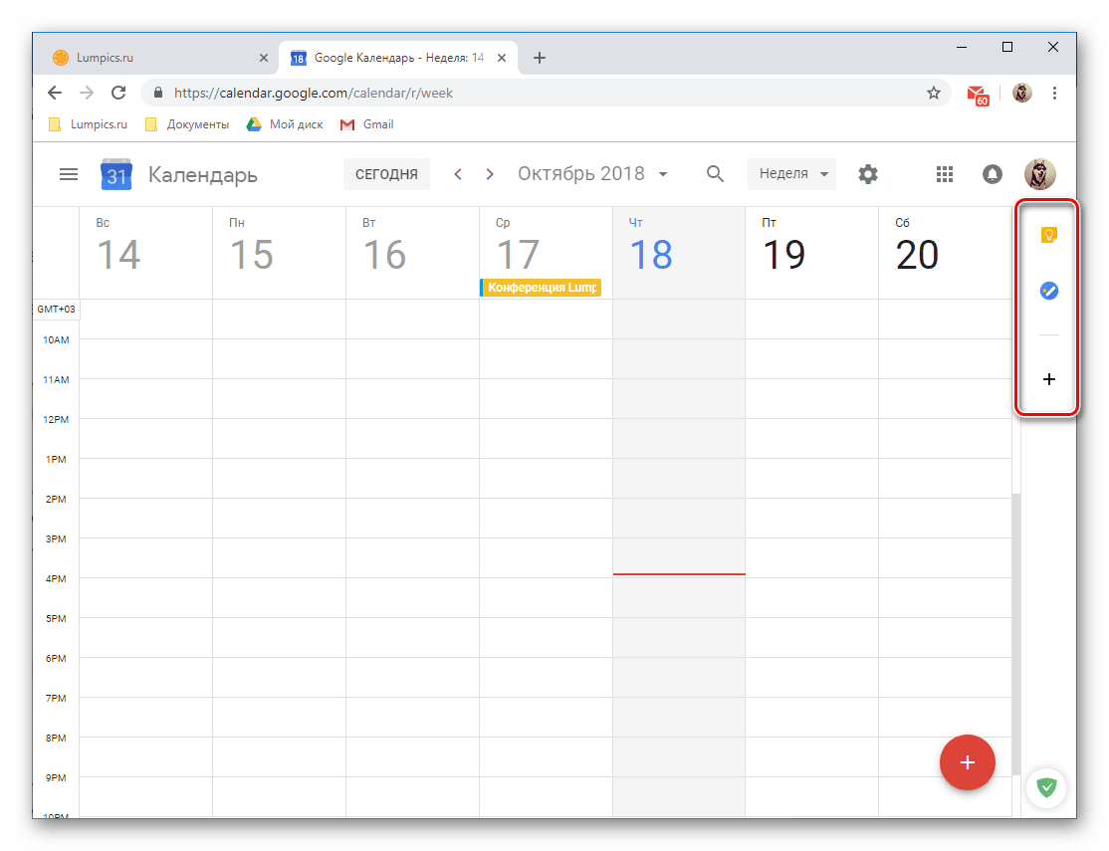Open a new browser tab
1109x851 pixels.
pyautogui.click(x=539, y=58)
